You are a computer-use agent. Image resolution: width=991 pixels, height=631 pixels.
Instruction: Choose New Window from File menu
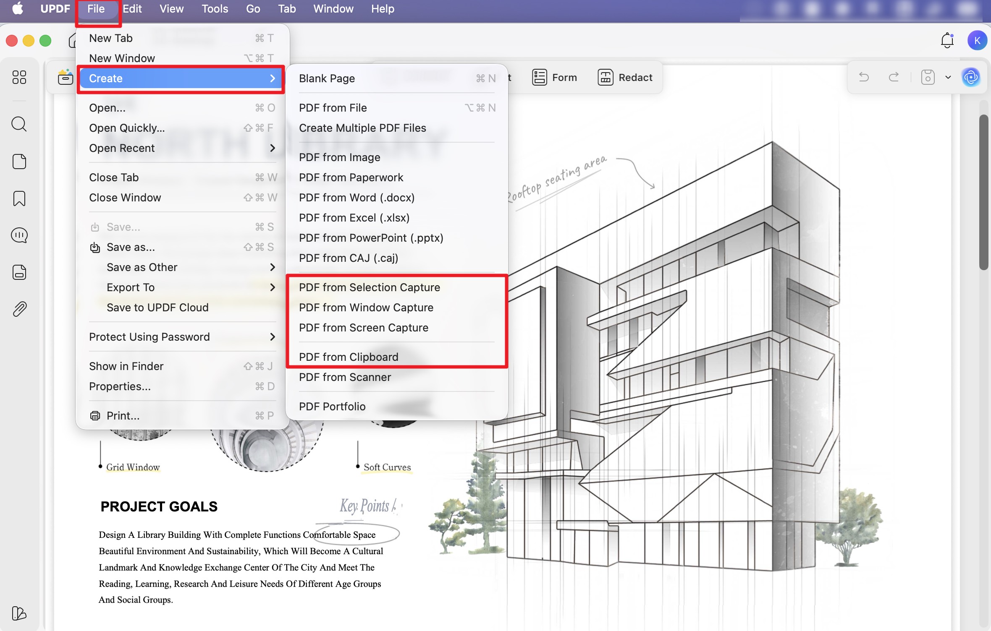point(182,58)
